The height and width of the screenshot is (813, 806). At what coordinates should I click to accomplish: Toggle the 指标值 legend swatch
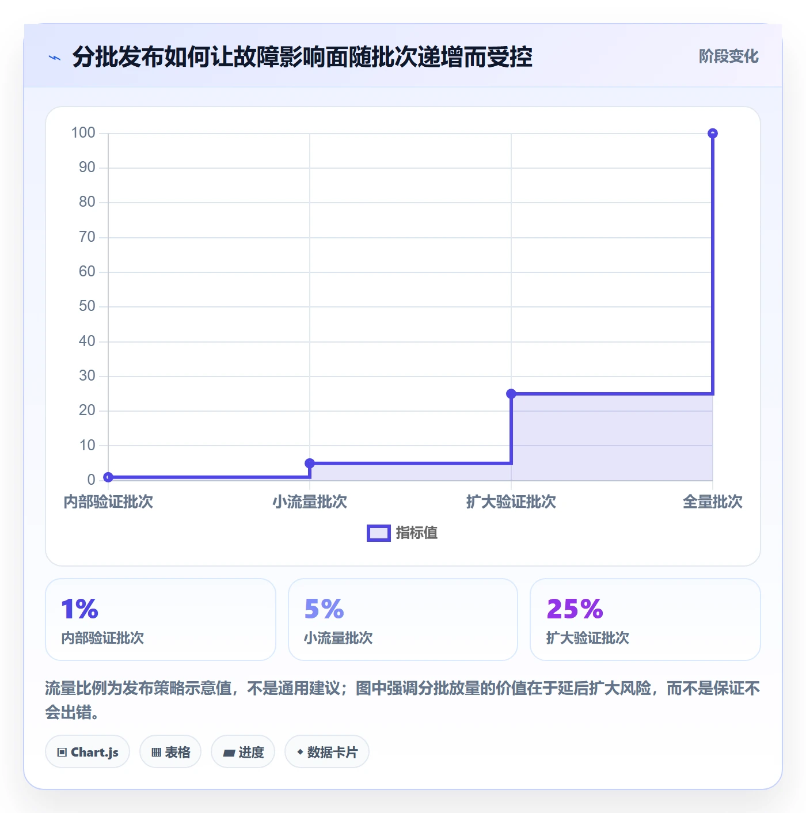tap(379, 533)
